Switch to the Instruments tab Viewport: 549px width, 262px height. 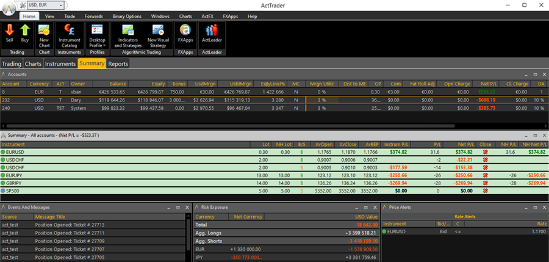[x=60, y=64]
